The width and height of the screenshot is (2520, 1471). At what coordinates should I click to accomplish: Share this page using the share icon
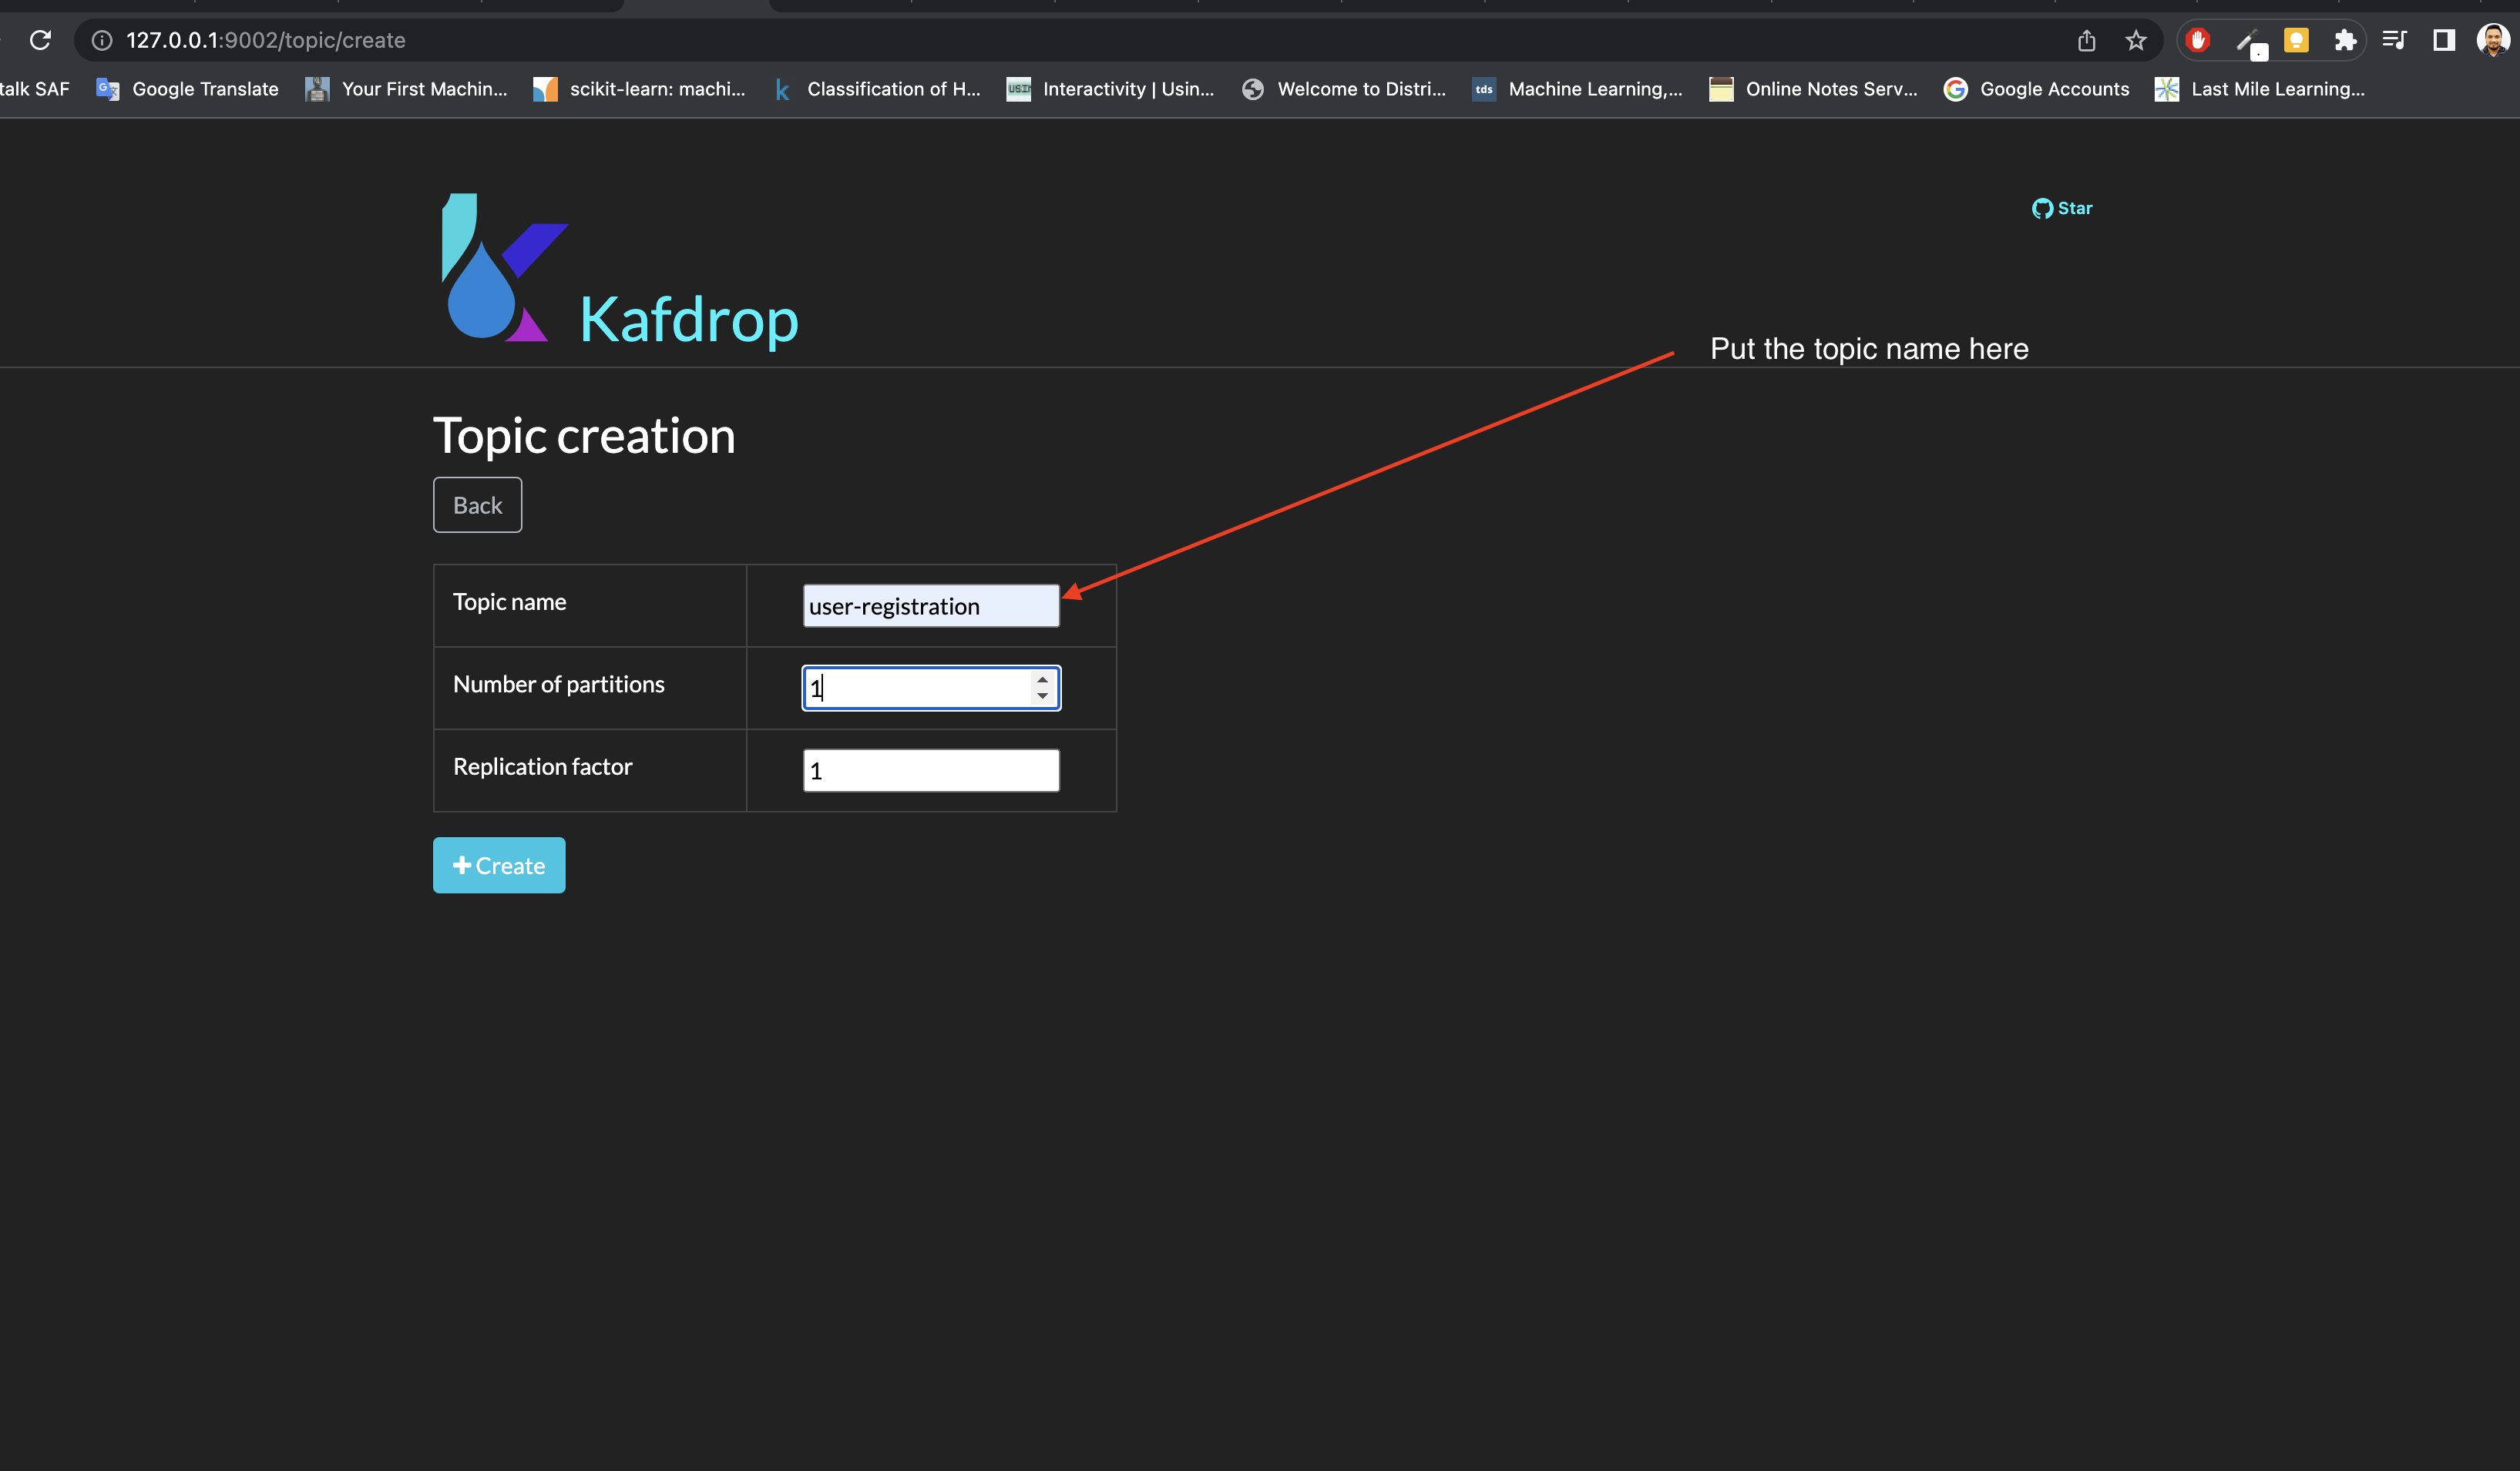(2086, 40)
